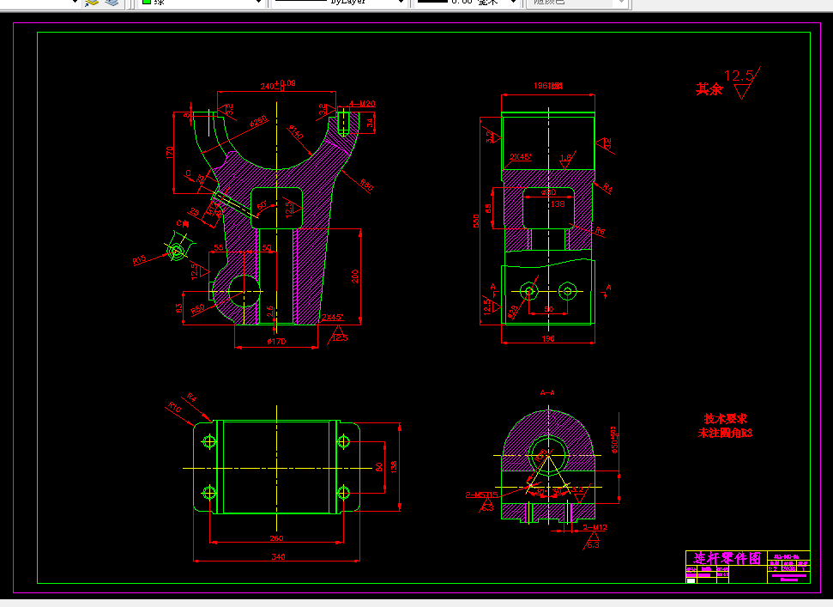833x607 pixels.
Task: Select the ZG35 material cell
Action: click(x=789, y=568)
